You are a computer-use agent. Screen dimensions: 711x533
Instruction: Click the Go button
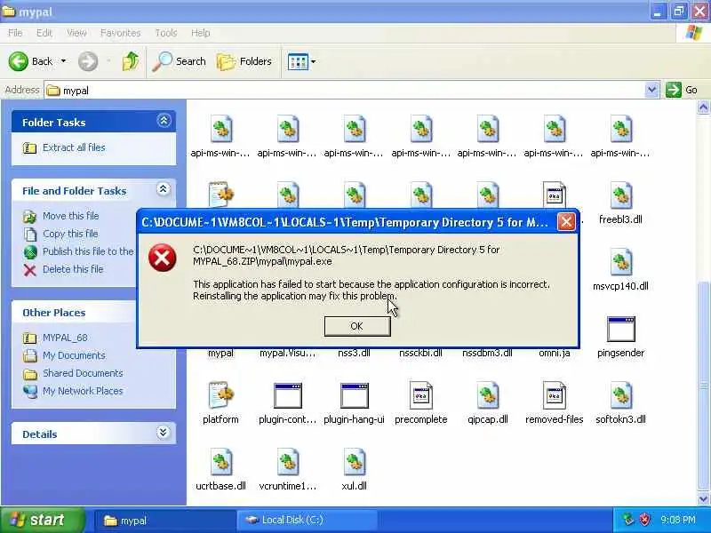coord(682,90)
